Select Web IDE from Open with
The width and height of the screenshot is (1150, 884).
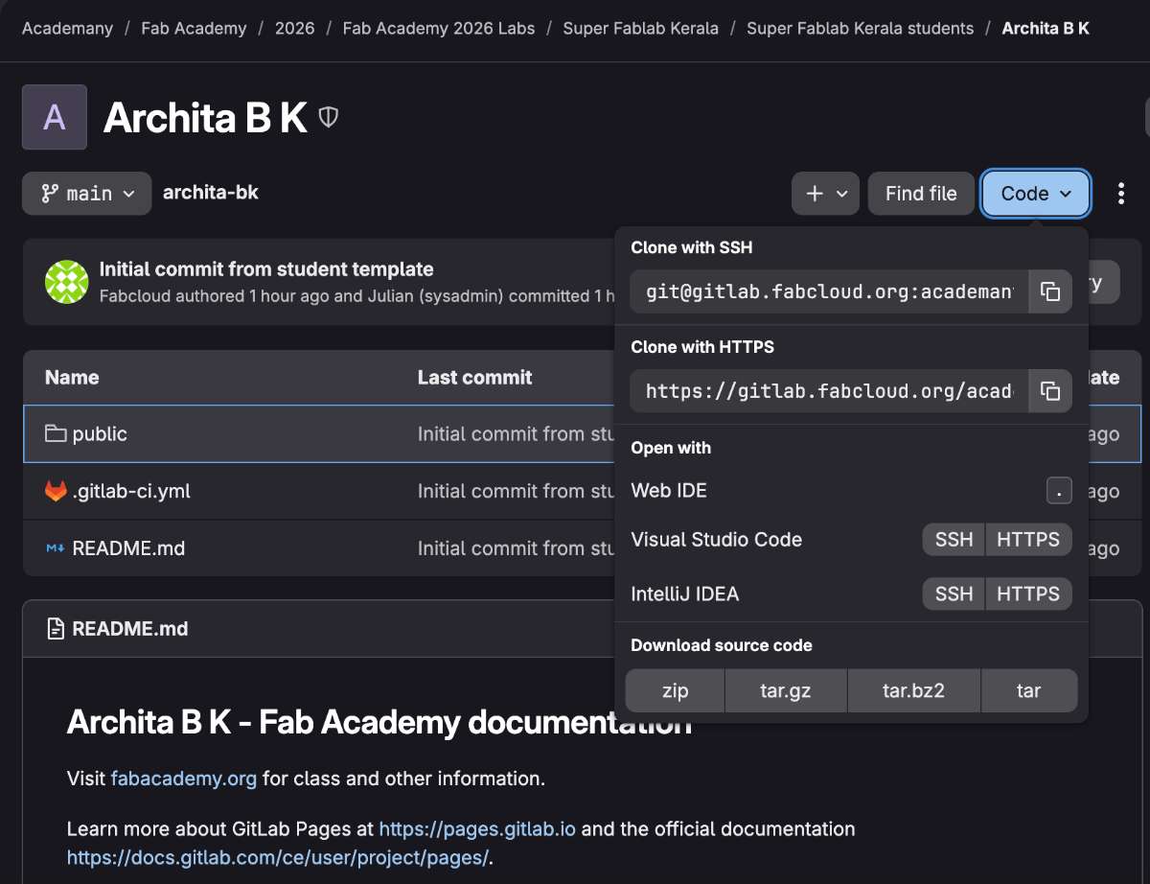pyautogui.click(x=669, y=491)
